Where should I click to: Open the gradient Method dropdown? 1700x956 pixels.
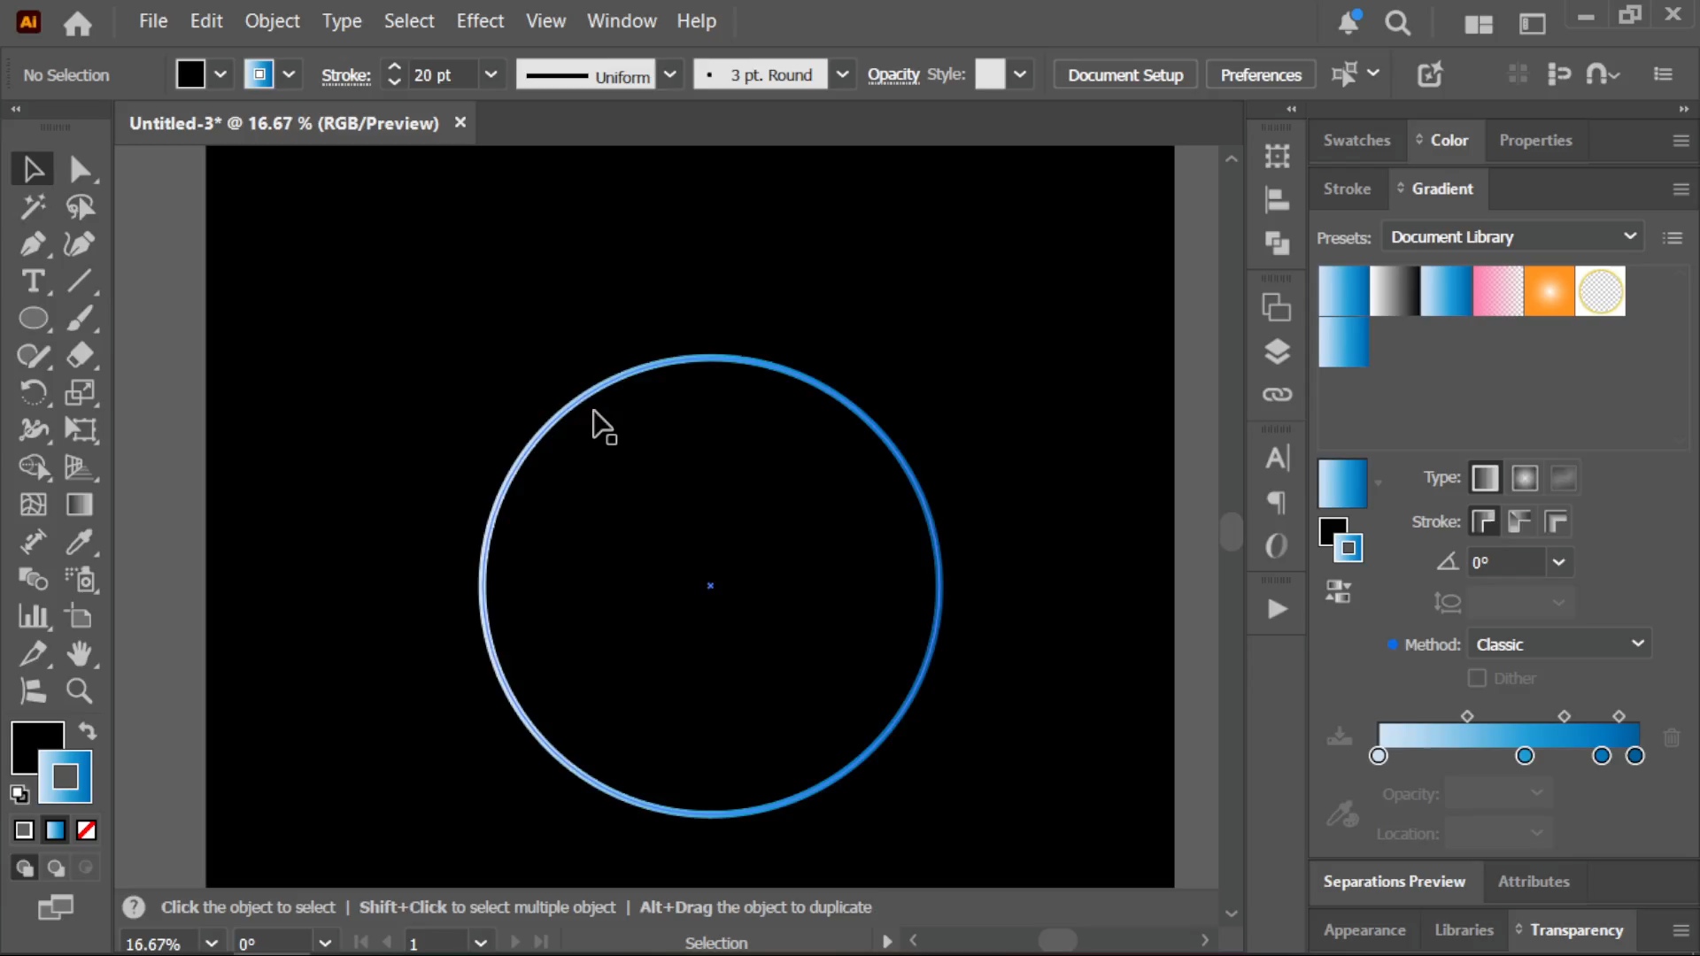[1560, 644]
